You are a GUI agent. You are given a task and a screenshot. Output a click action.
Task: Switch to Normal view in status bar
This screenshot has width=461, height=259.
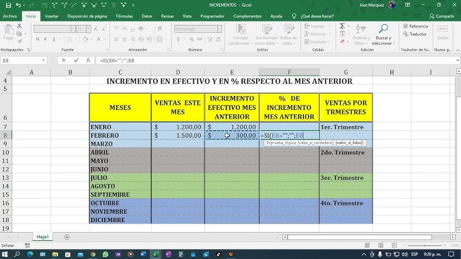(x=367, y=245)
